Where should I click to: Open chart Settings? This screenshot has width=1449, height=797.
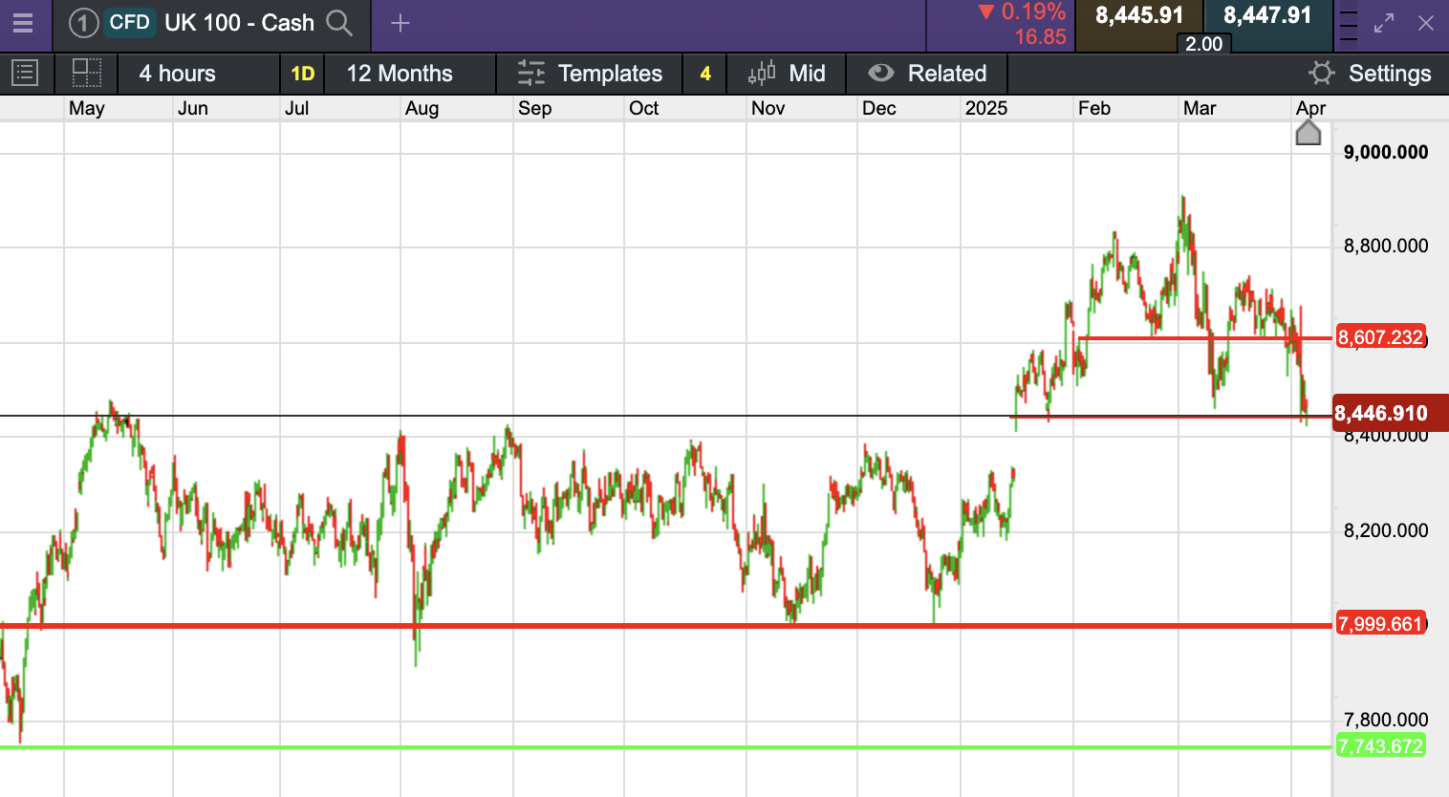(1370, 74)
